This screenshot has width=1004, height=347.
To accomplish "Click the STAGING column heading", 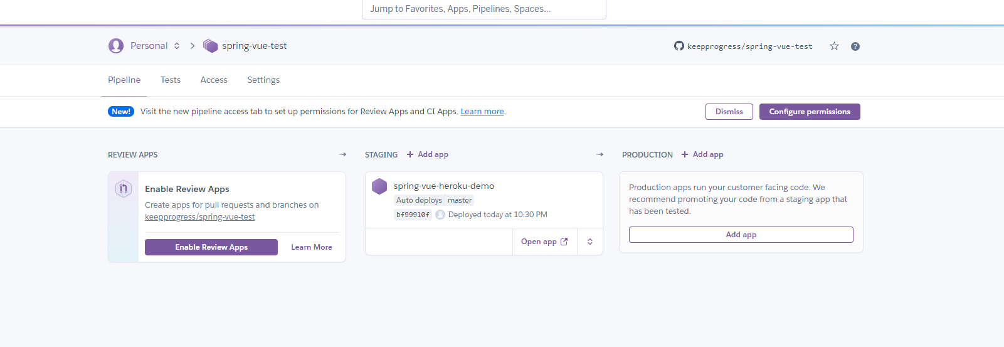I will pyautogui.click(x=381, y=155).
